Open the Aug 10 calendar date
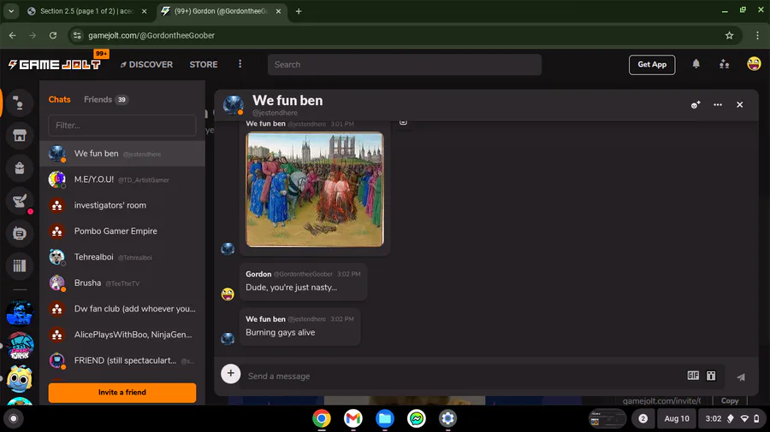The image size is (770, 432). [677, 418]
